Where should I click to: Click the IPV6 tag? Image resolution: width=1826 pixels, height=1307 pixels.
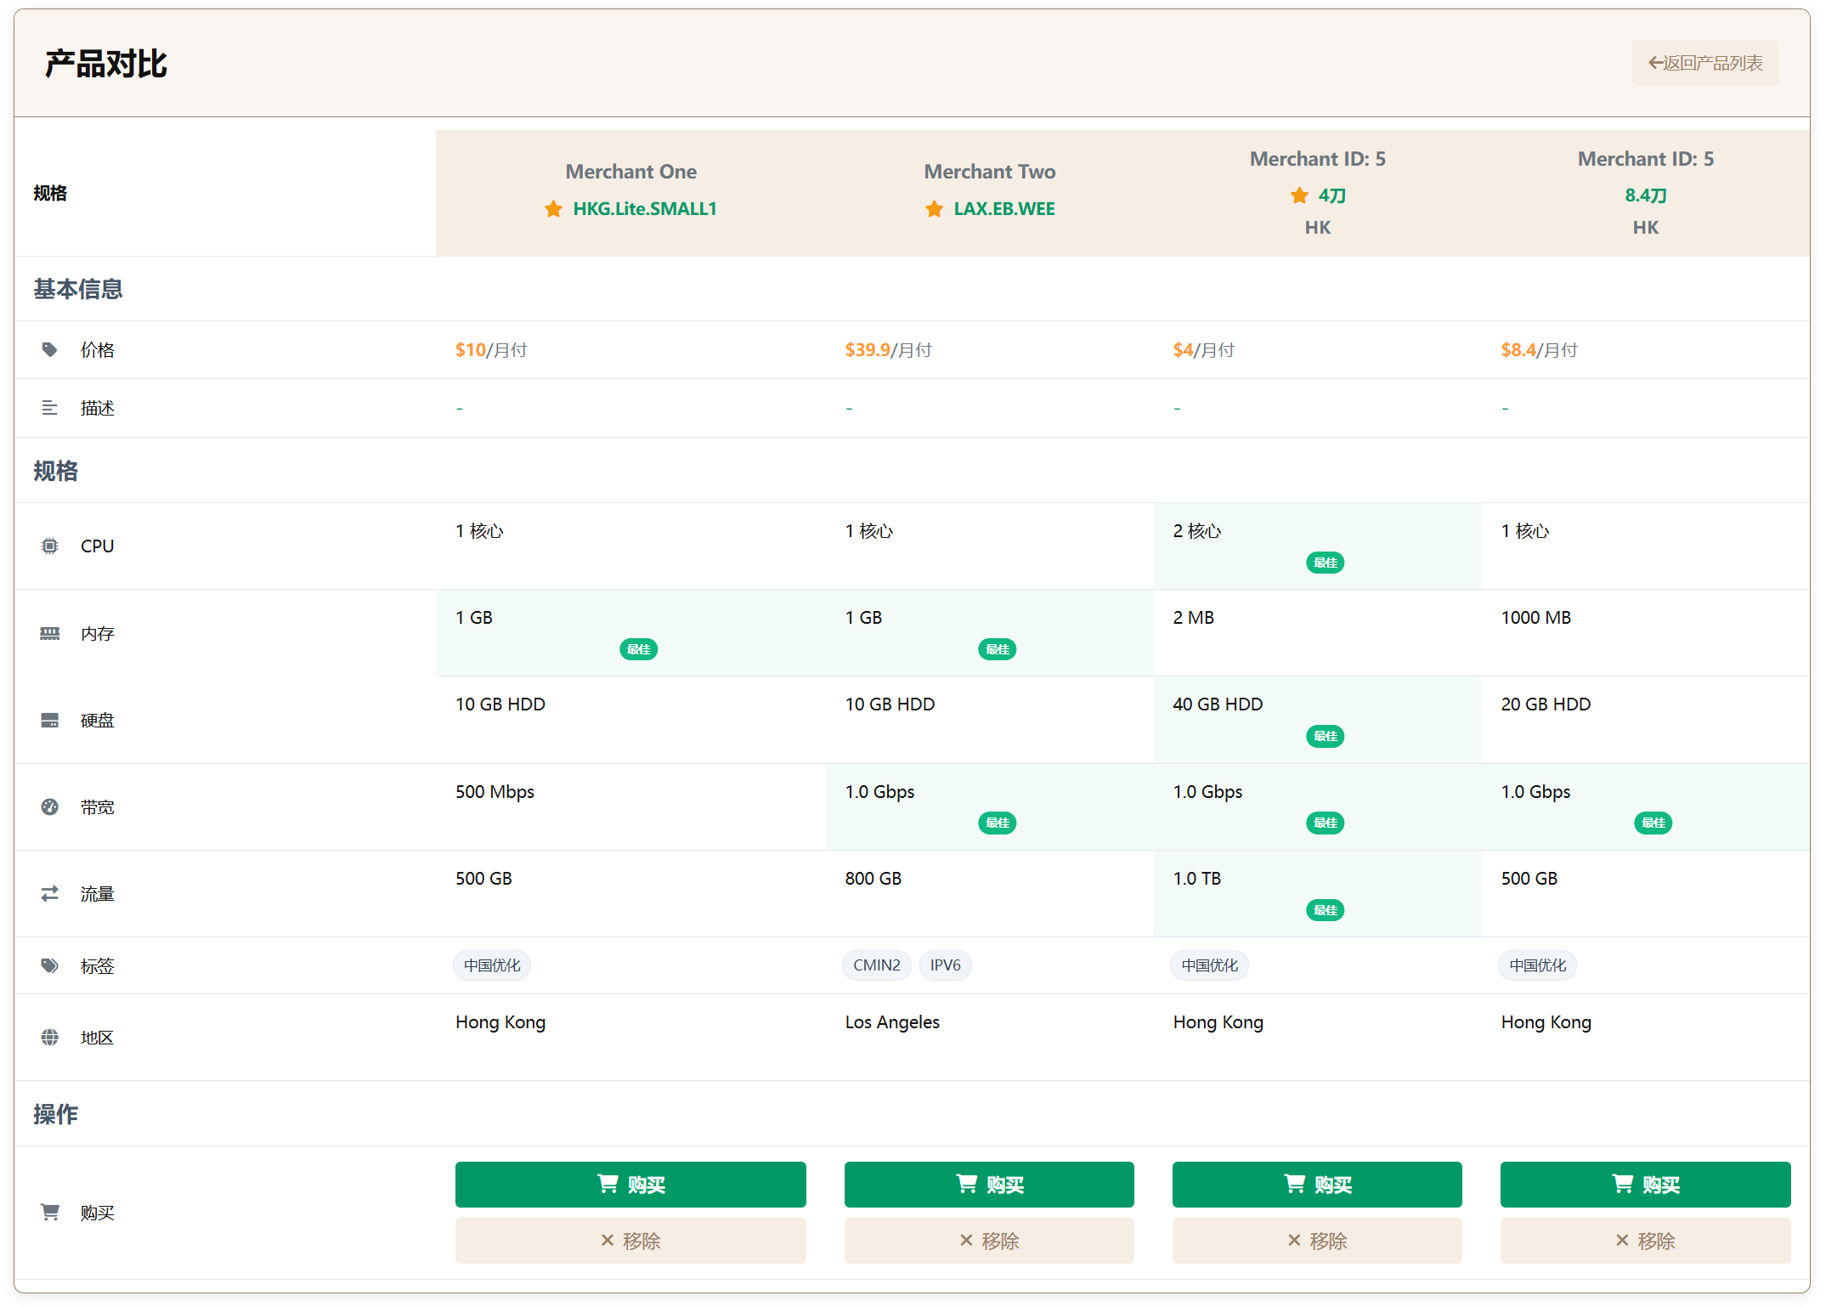click(945, 965)
